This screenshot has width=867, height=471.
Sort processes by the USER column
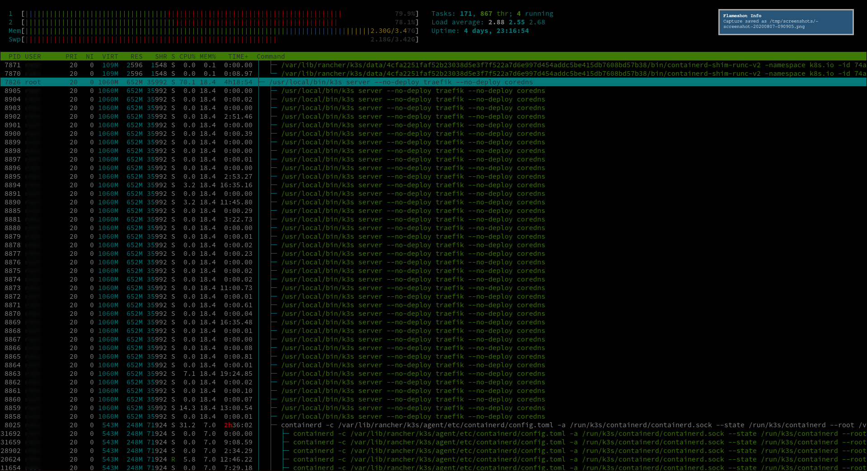tap(32, 56)
